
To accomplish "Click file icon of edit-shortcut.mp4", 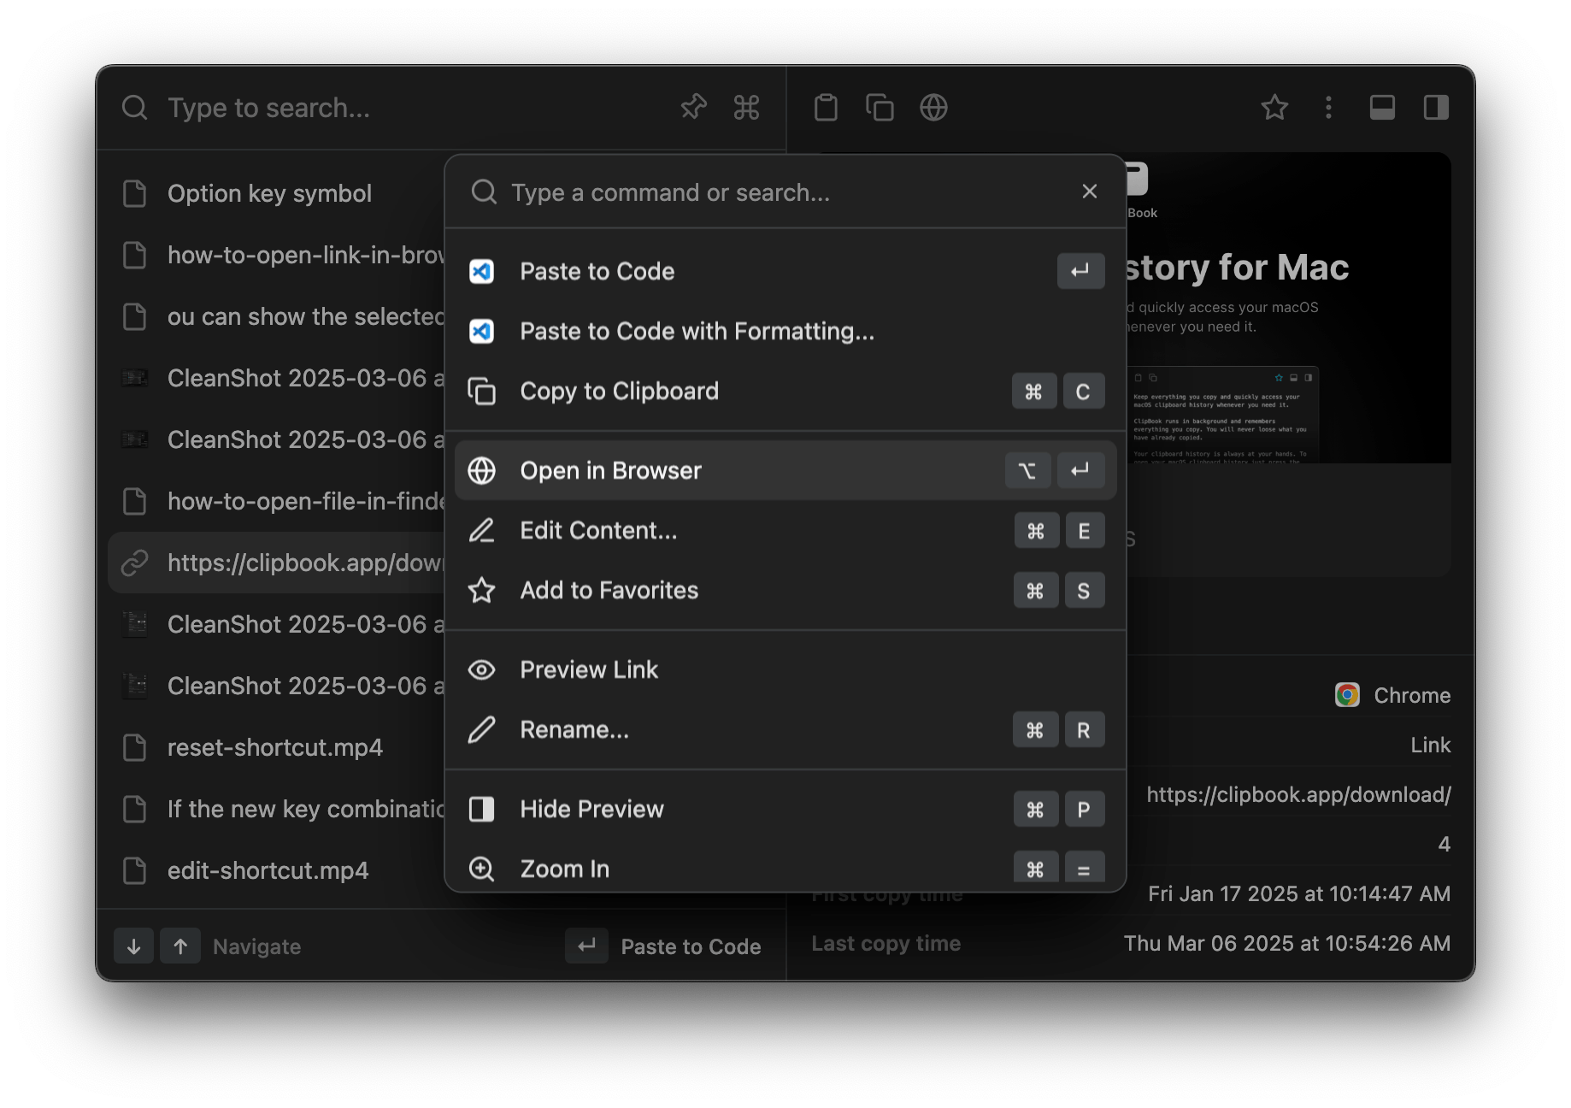I will pyautogui.click(x=134, y=870).
